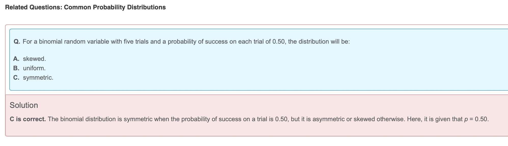508x146 pixels.
Task: Click the binomial random variable question text
Action: tap(186, 42)
